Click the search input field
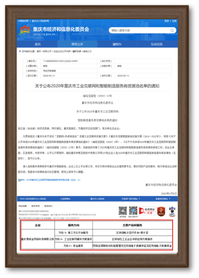Image resolution: width=199 pixels, height=278 pixels. [x=140, y=30]
